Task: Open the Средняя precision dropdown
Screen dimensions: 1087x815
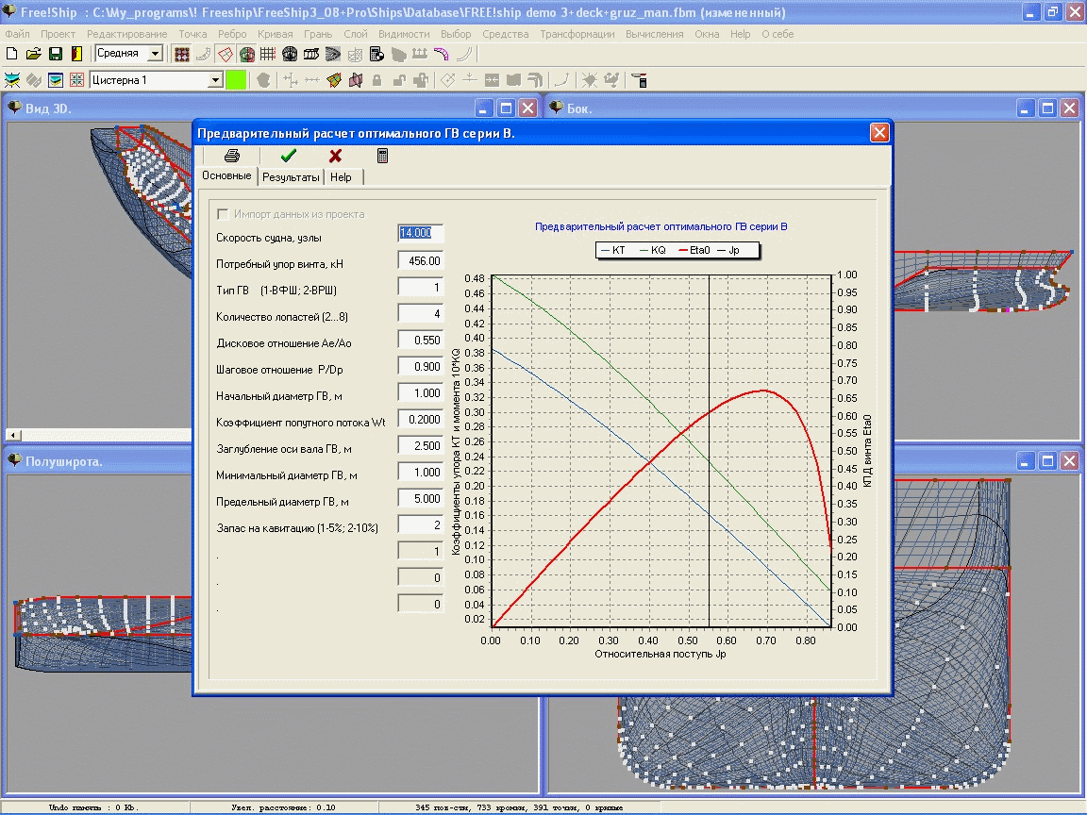Action: (x=156, y=54)
